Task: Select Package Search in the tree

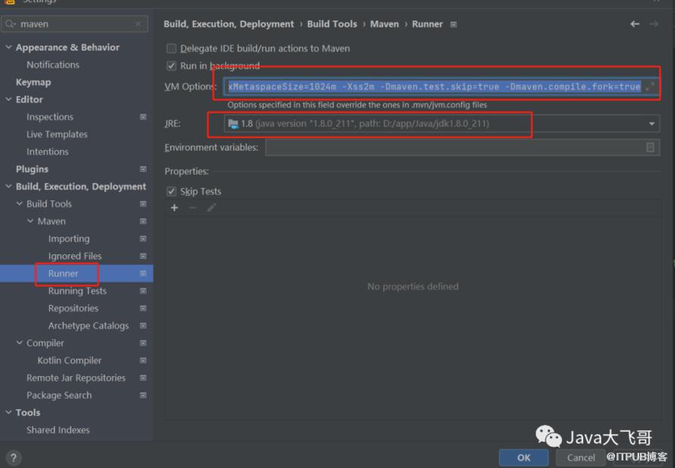Action: pyautogui.click(x=59, y=395)
